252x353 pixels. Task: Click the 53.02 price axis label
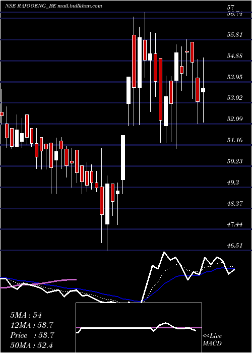point(234,98)
